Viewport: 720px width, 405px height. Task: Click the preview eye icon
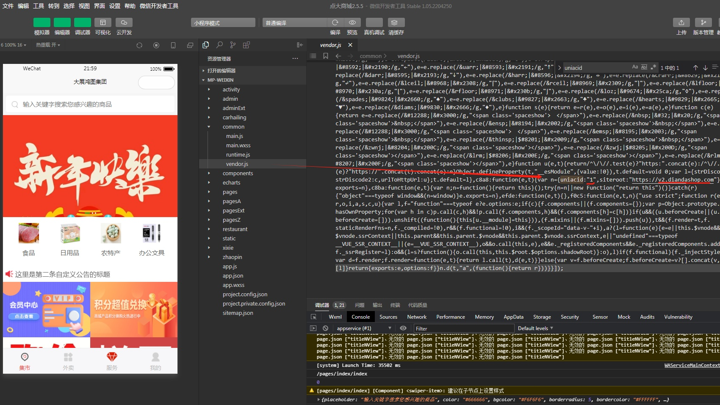(x=352, y=22)
